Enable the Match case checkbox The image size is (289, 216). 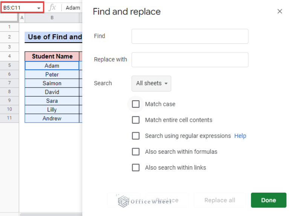click(136, 104)
